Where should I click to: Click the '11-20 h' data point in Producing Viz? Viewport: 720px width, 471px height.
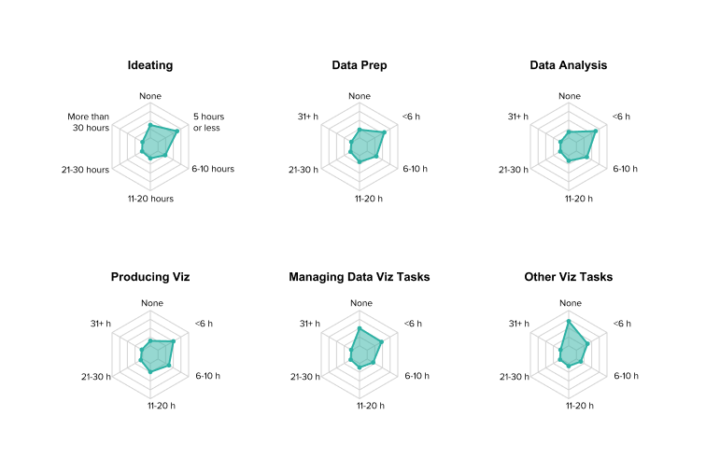(x=150, y=372)
